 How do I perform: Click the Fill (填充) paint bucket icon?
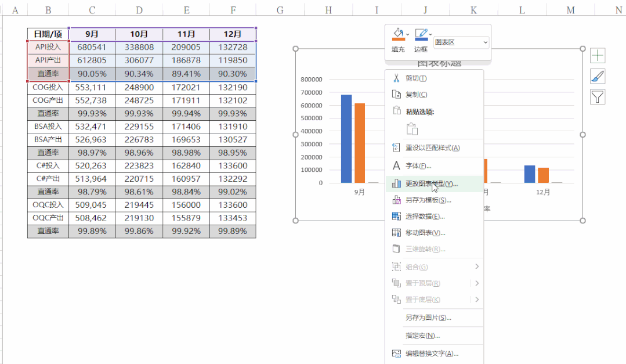pyautogui.click(x=398, y=34)
